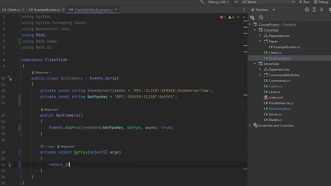Click the Collapse All icon in Solution panel

[322, 10]
